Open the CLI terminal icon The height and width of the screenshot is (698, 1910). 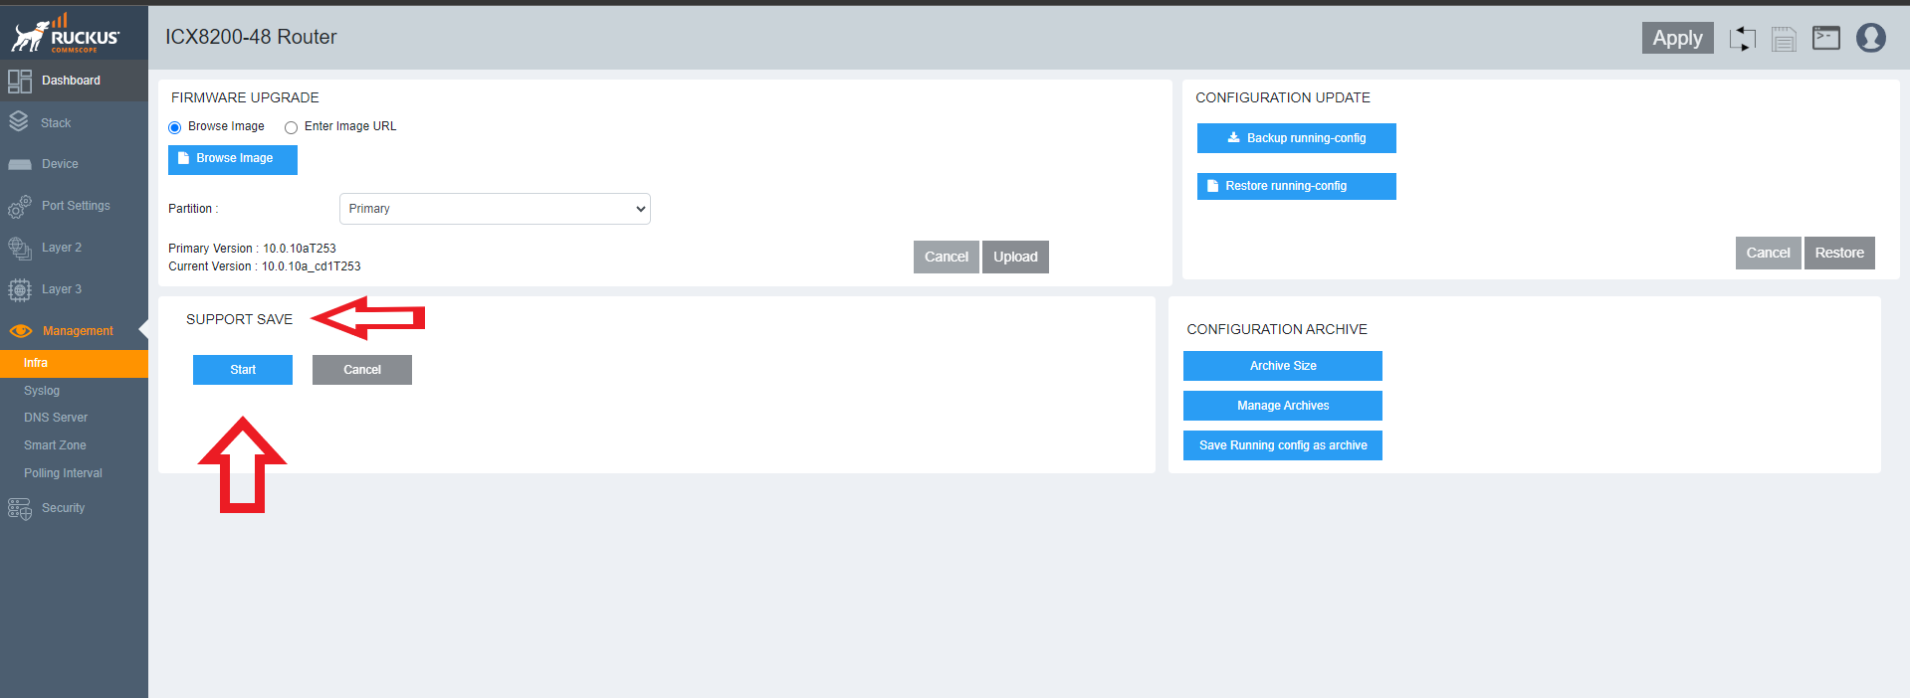[x=1826, y=38]
